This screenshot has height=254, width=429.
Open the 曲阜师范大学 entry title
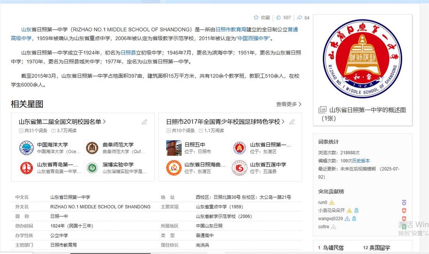point(118,145)
